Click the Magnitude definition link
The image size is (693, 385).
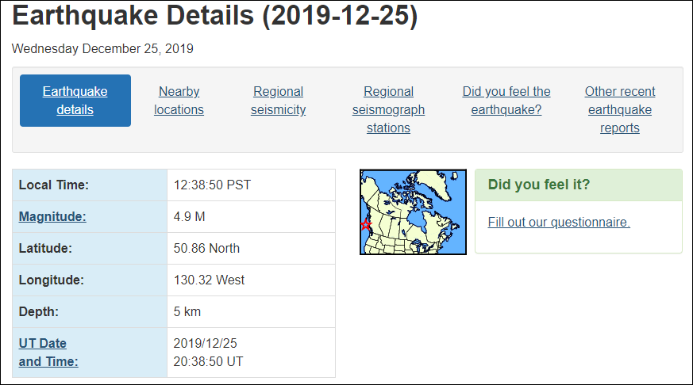pos(52,216)
